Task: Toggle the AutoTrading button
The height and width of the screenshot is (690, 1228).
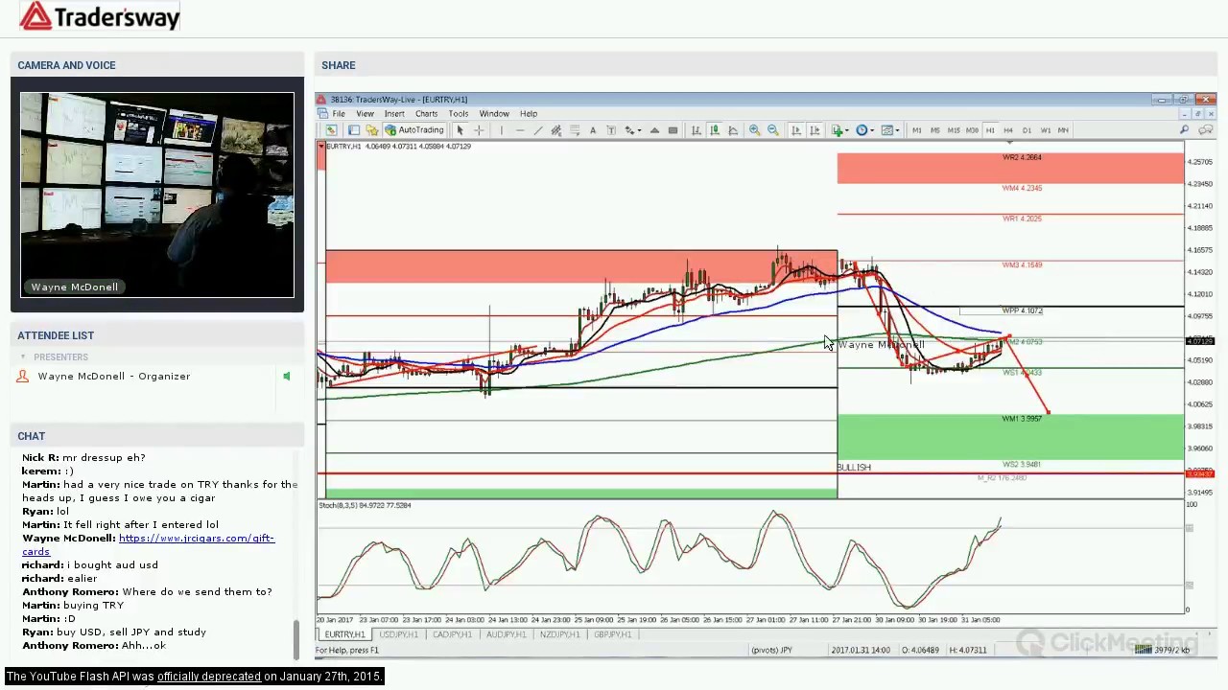Action: tap(414, 130)
